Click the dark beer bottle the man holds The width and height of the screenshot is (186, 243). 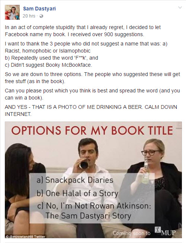tap(84, 164)
